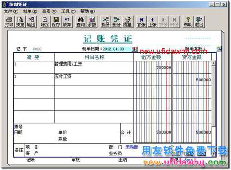Click the 打印 print icon

(x=9, y=22)
